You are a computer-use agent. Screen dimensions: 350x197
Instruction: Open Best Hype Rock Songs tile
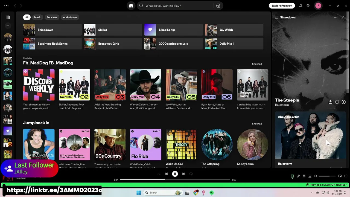click(x=52, y=44)
